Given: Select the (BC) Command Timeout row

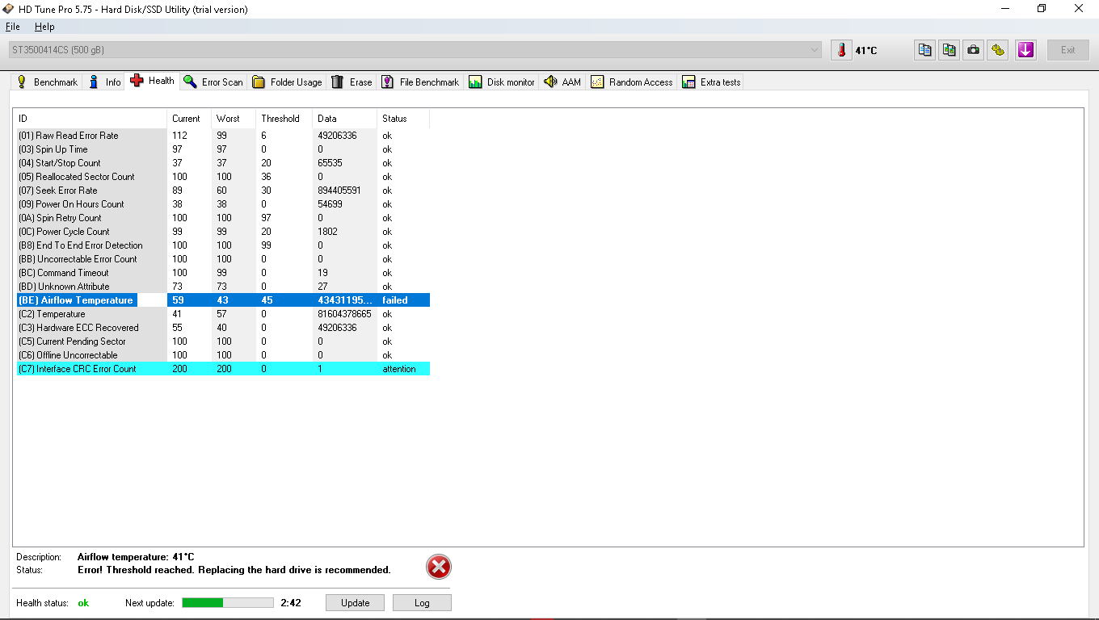Looking at the screenshot, I should click(x=223, y=273).
